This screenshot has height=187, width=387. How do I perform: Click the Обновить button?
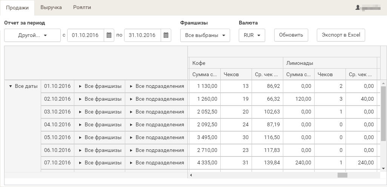(291, 35)
